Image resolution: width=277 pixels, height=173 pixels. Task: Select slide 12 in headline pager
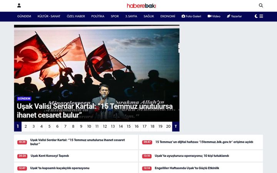(x=105, y=126)
